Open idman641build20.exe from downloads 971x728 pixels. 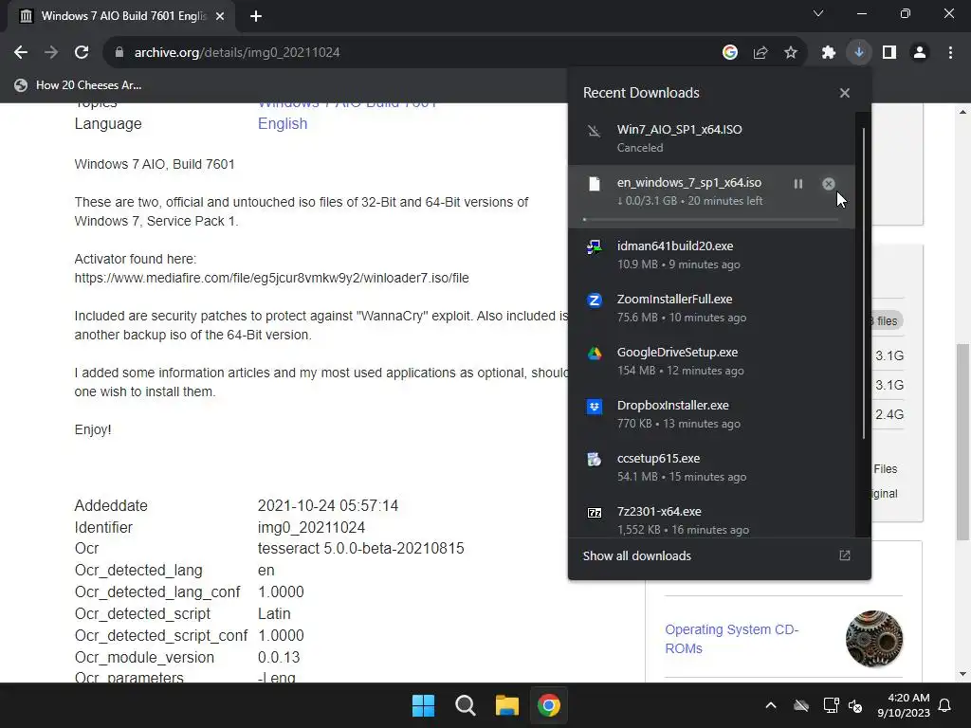pos(712,254)
